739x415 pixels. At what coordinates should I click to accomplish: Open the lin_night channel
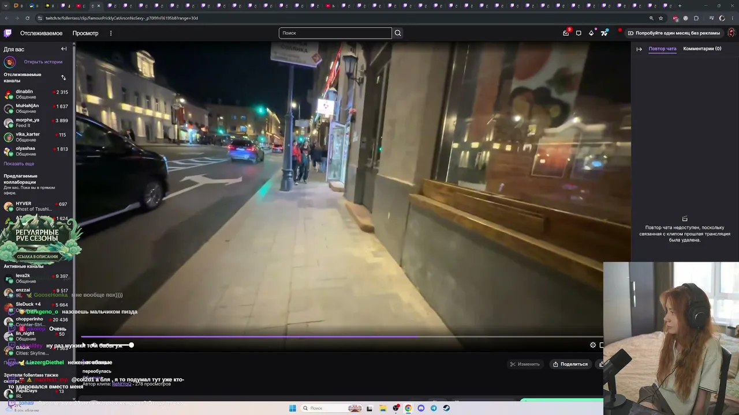pos(36,336)
